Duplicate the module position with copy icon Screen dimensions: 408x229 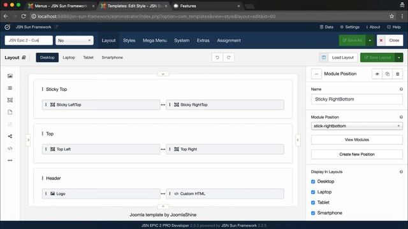[387, 74]
